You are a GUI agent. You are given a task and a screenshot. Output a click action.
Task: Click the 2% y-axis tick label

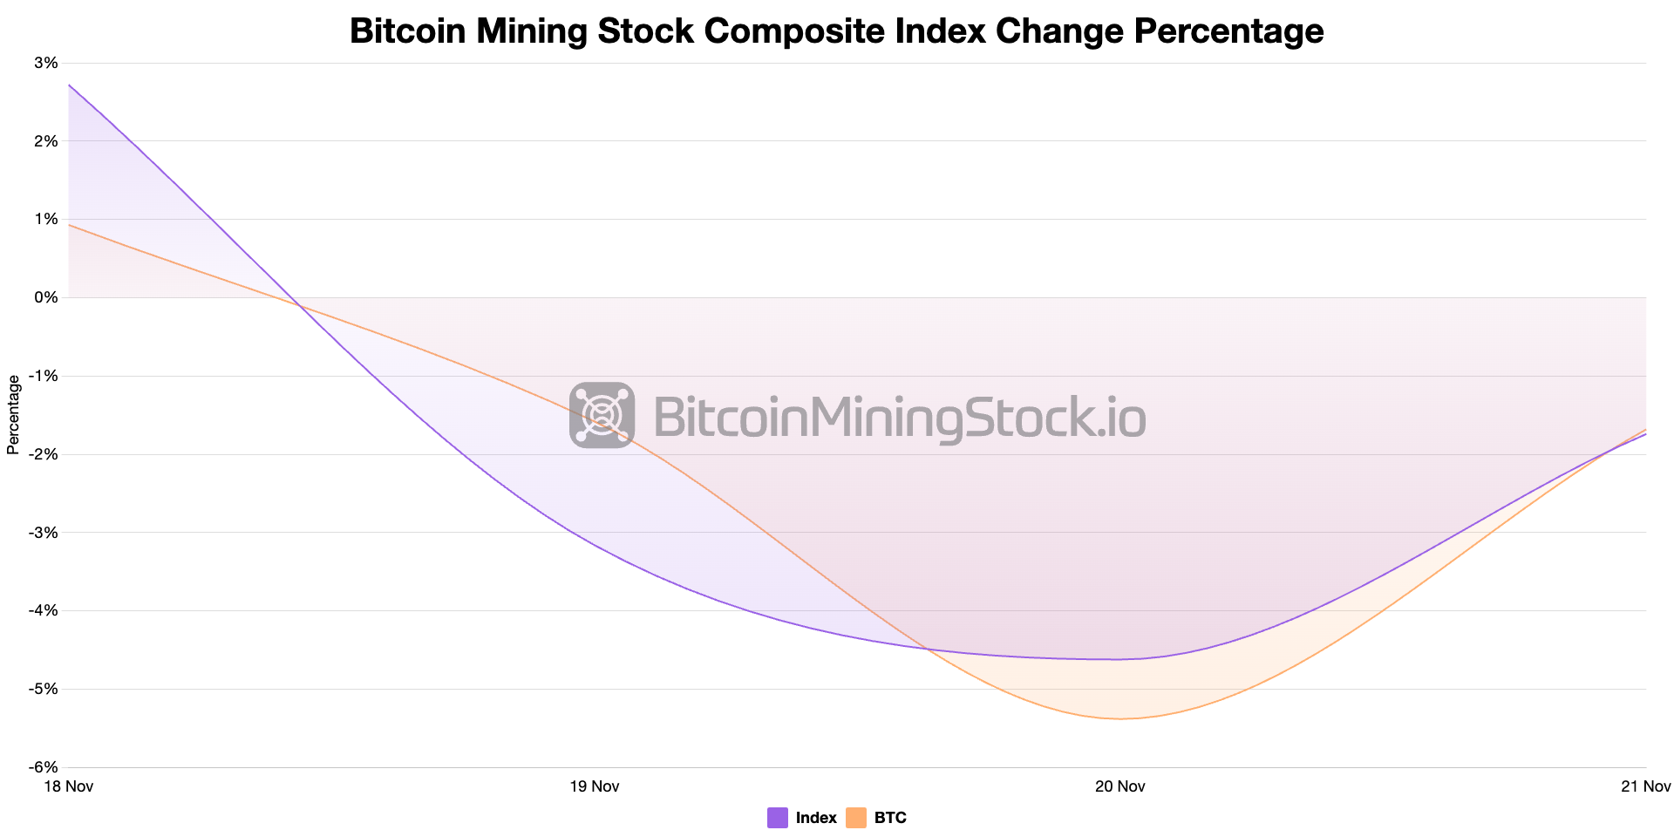pyautogui.click(x=46, y=141)
